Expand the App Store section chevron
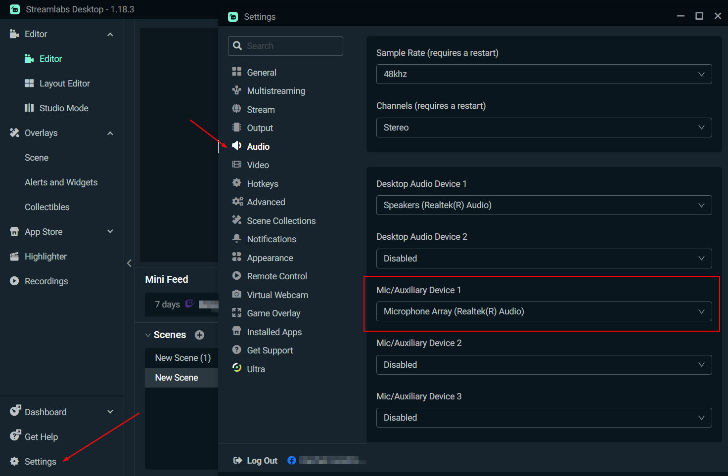The height and width of the screenshot is (476, 728). 110,231
